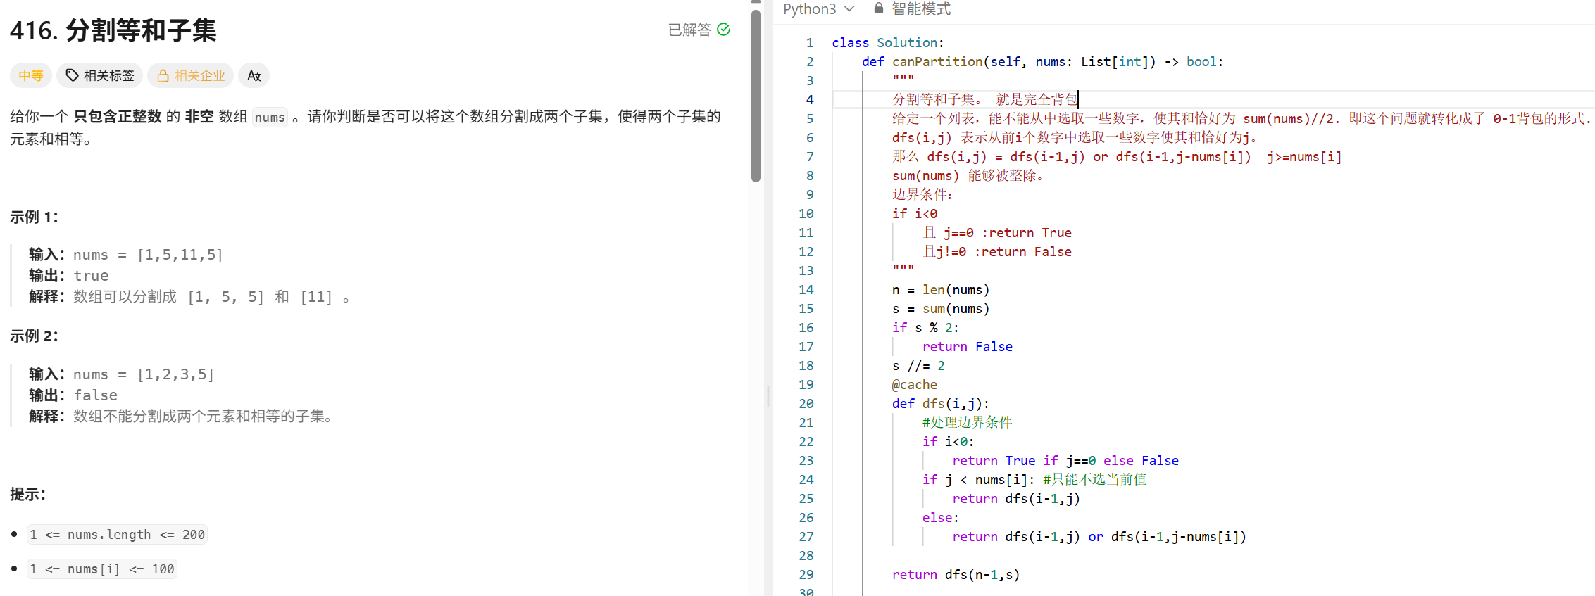1595x596 pixels.
Task: Click line number 29 in gutter
Action: click(x=806, y=575)
